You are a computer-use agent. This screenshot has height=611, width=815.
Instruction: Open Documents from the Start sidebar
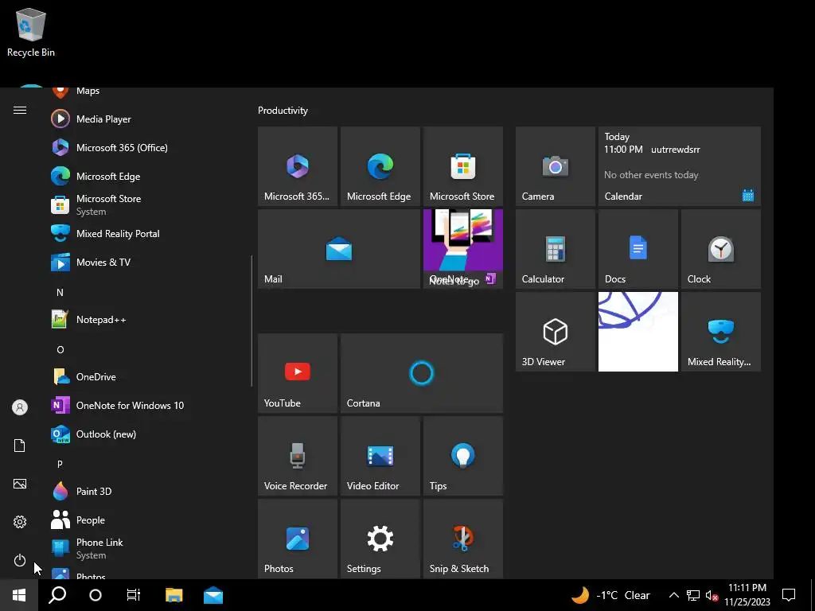(20, 446)
